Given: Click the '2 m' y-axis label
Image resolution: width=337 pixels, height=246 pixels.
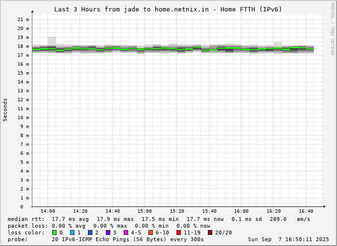Looking at the screenshot, I should point(25,189).
